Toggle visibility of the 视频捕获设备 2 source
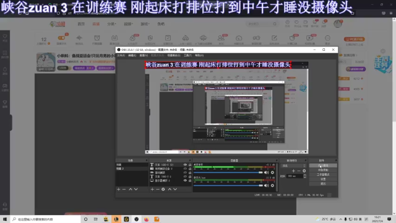The width and height of the screenshot is (396, 223). pyautogui.click(x=185, y=168)
